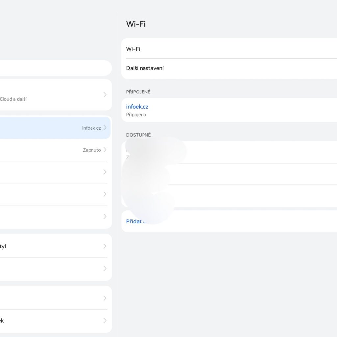337x337 pixels.
Task: Open the sidebar row with Zapnuto status
Action: coord(53,150)
